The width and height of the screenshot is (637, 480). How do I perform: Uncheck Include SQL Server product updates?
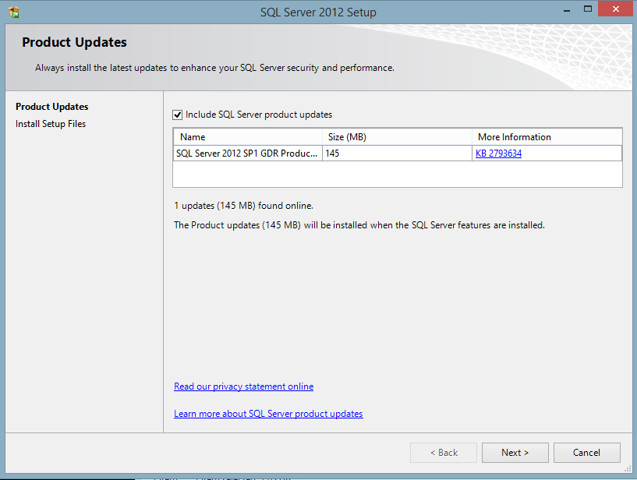[x=177, y=115]
